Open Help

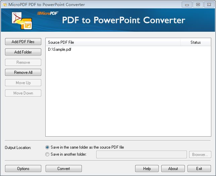(x=147, y=168)
